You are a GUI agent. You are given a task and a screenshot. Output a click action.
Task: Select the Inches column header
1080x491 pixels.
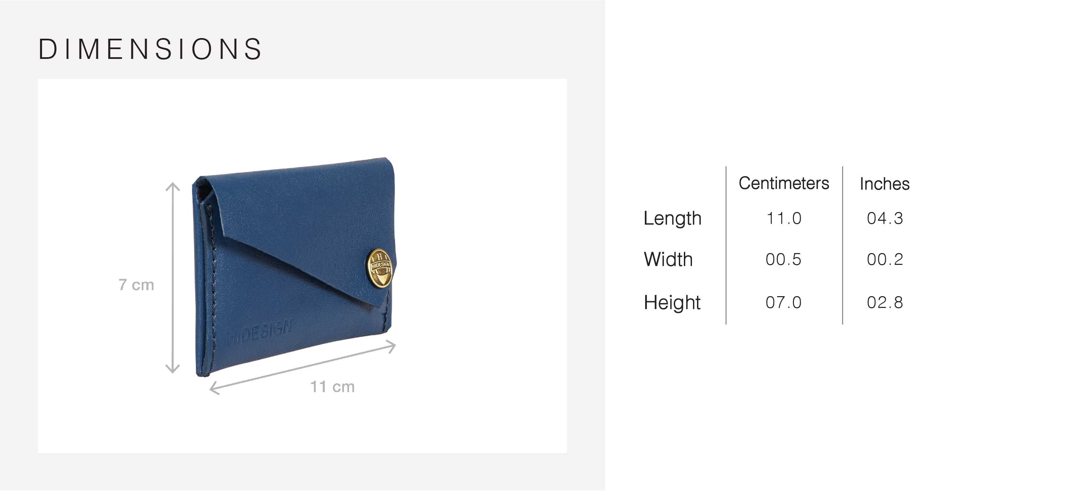tap(884, 184)
